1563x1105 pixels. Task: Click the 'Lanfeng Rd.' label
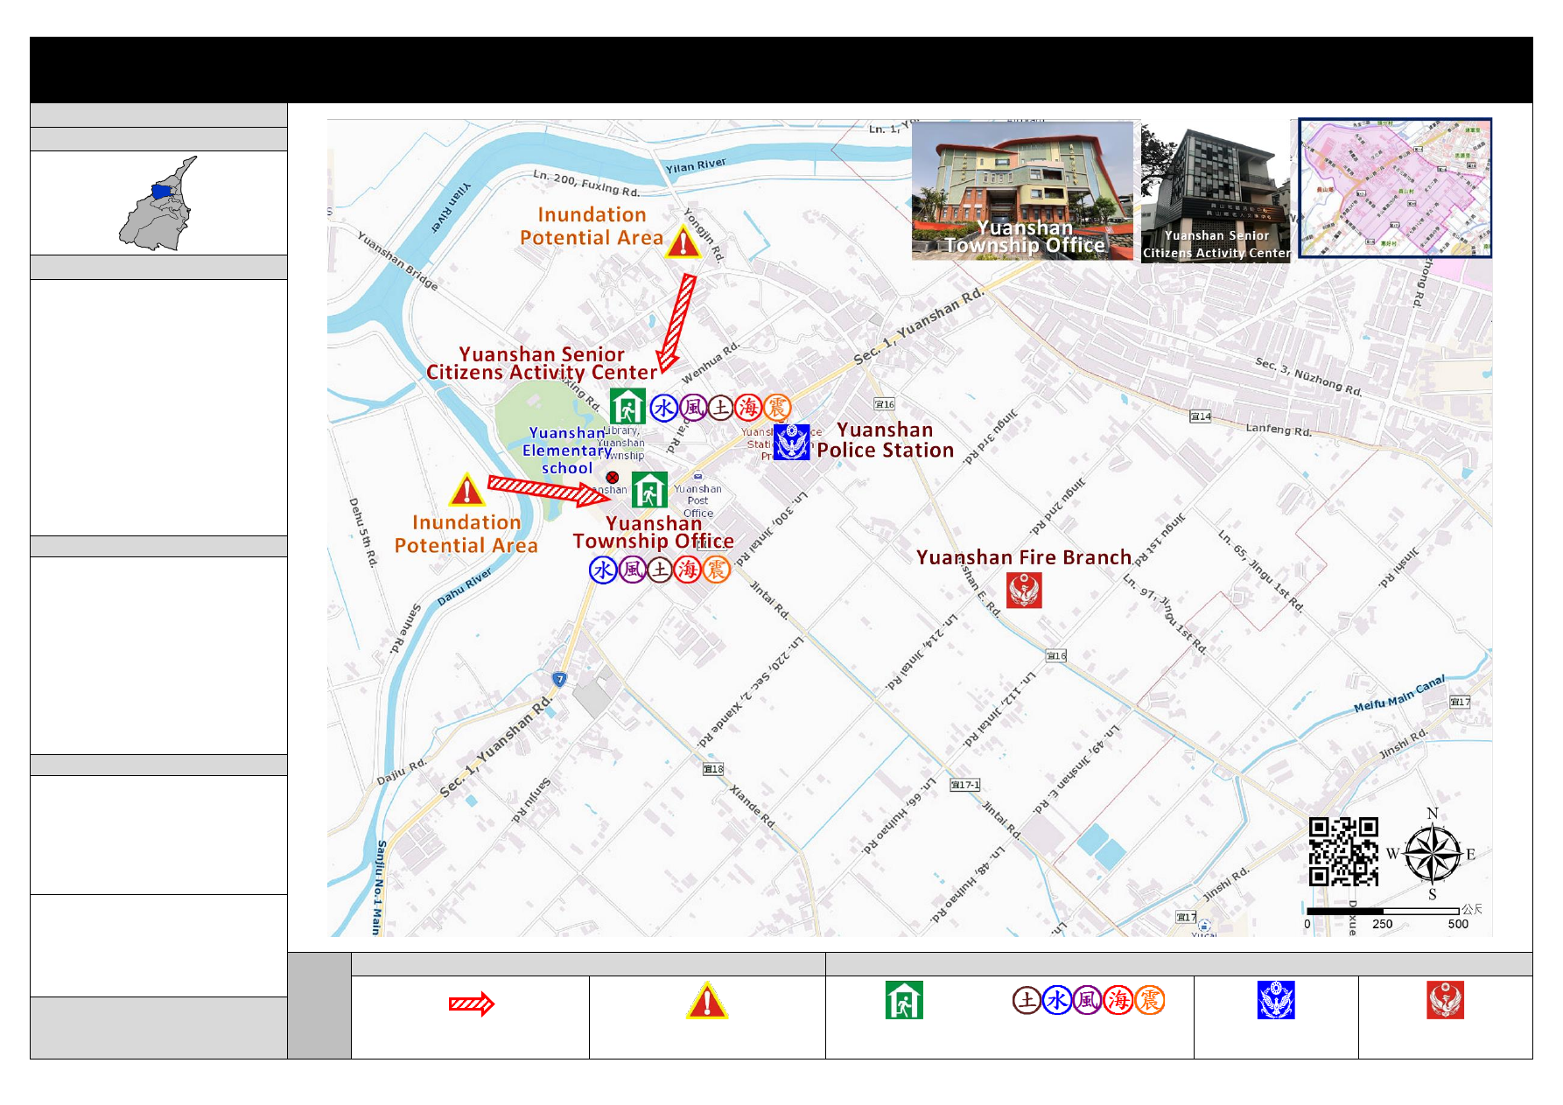(1279, 430)
